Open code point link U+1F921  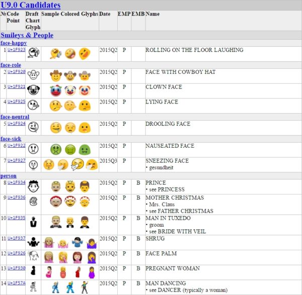point(17,87)
